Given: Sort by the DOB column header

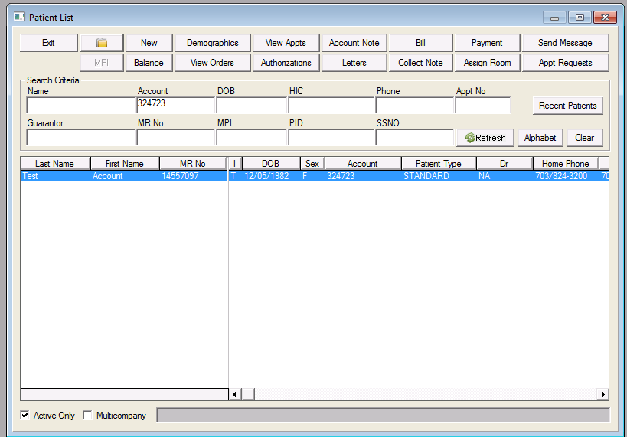Looking at the screenshot, I should [x=270, y=164].
